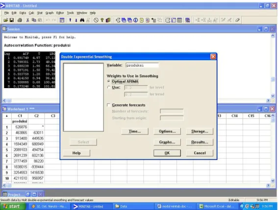This screenshot has width=278, height=210.
Task: Click the Variable input field
Action: [142, 65]
